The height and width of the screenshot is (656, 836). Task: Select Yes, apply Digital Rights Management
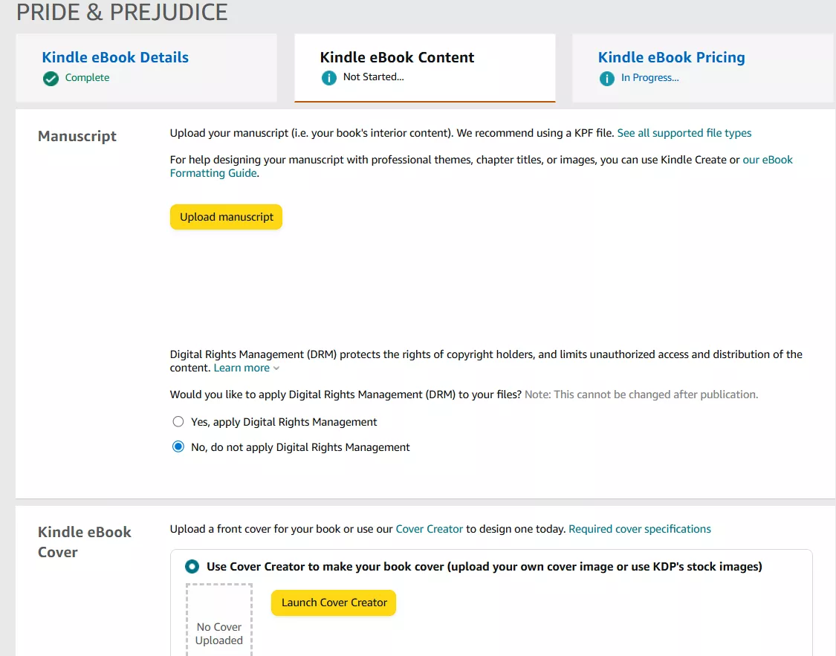click(178, 422)
